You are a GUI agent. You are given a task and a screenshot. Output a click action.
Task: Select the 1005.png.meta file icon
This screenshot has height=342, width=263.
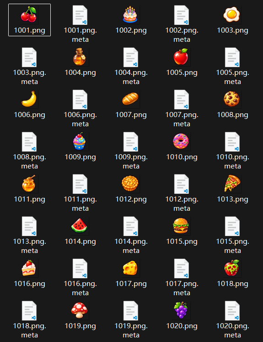point(232,57)
